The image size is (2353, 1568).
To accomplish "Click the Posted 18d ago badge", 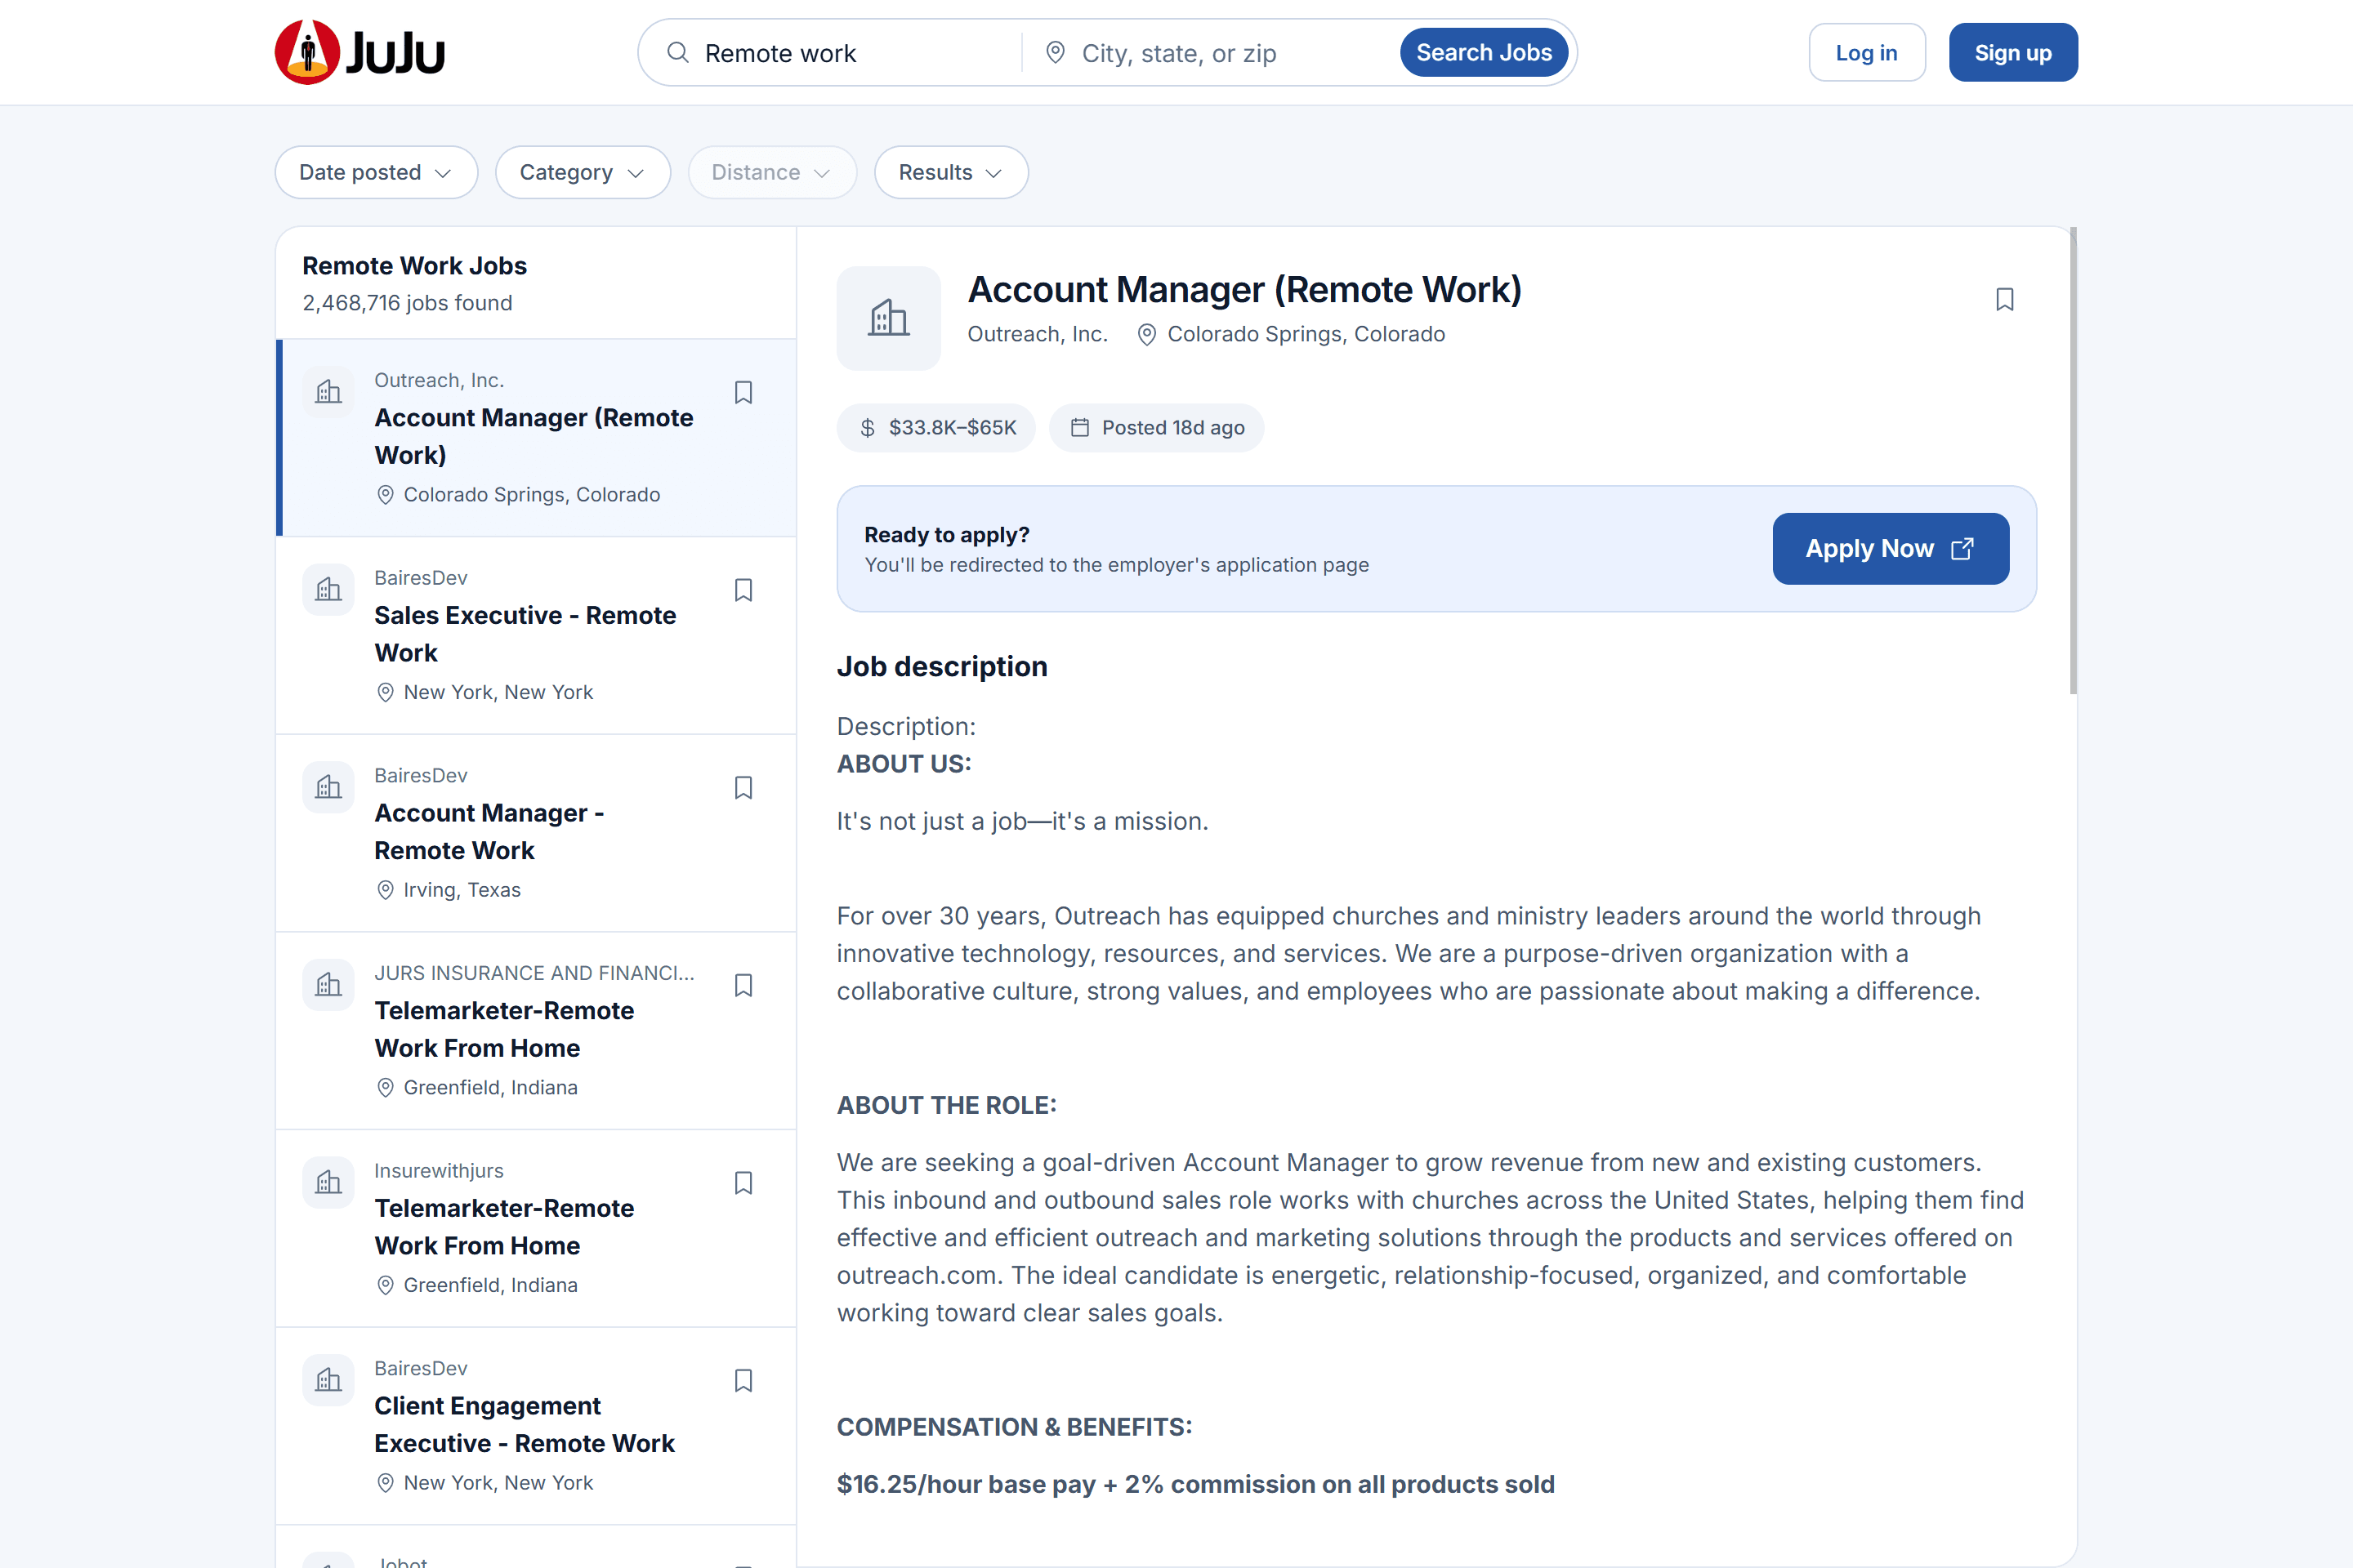I will 1157,428.
